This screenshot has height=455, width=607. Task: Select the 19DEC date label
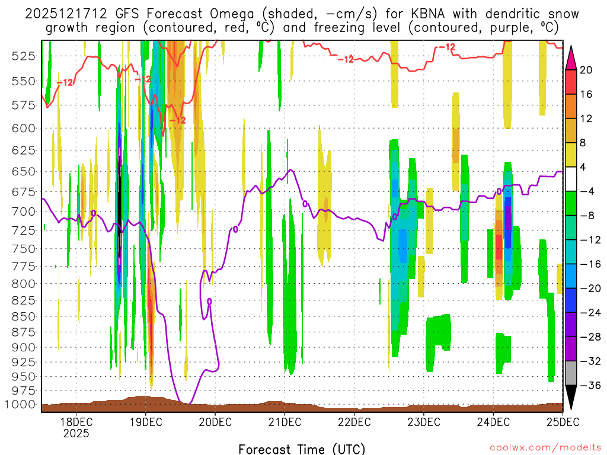click(x=146, y=421)
